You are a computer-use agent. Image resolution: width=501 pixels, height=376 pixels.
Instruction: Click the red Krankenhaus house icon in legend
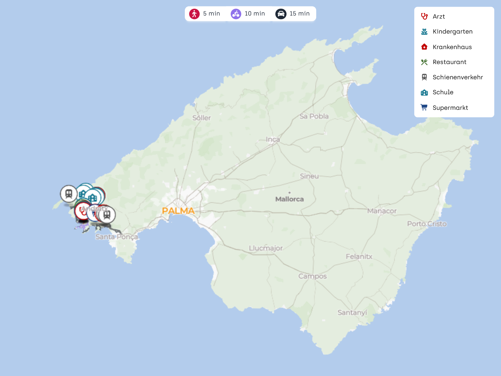tap(424, 47)
